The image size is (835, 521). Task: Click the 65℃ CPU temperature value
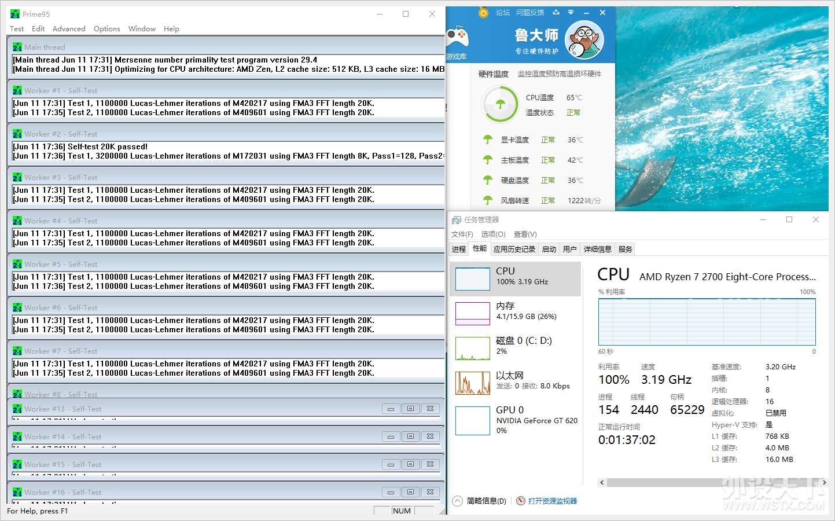coord(574,98)
